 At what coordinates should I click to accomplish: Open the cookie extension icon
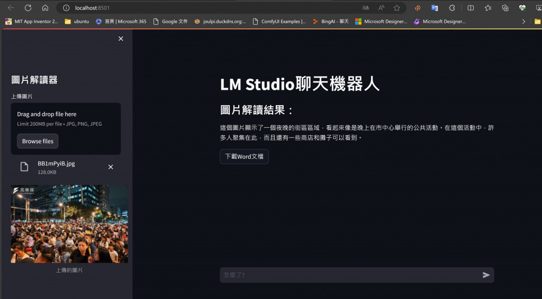tap(418, 8)
